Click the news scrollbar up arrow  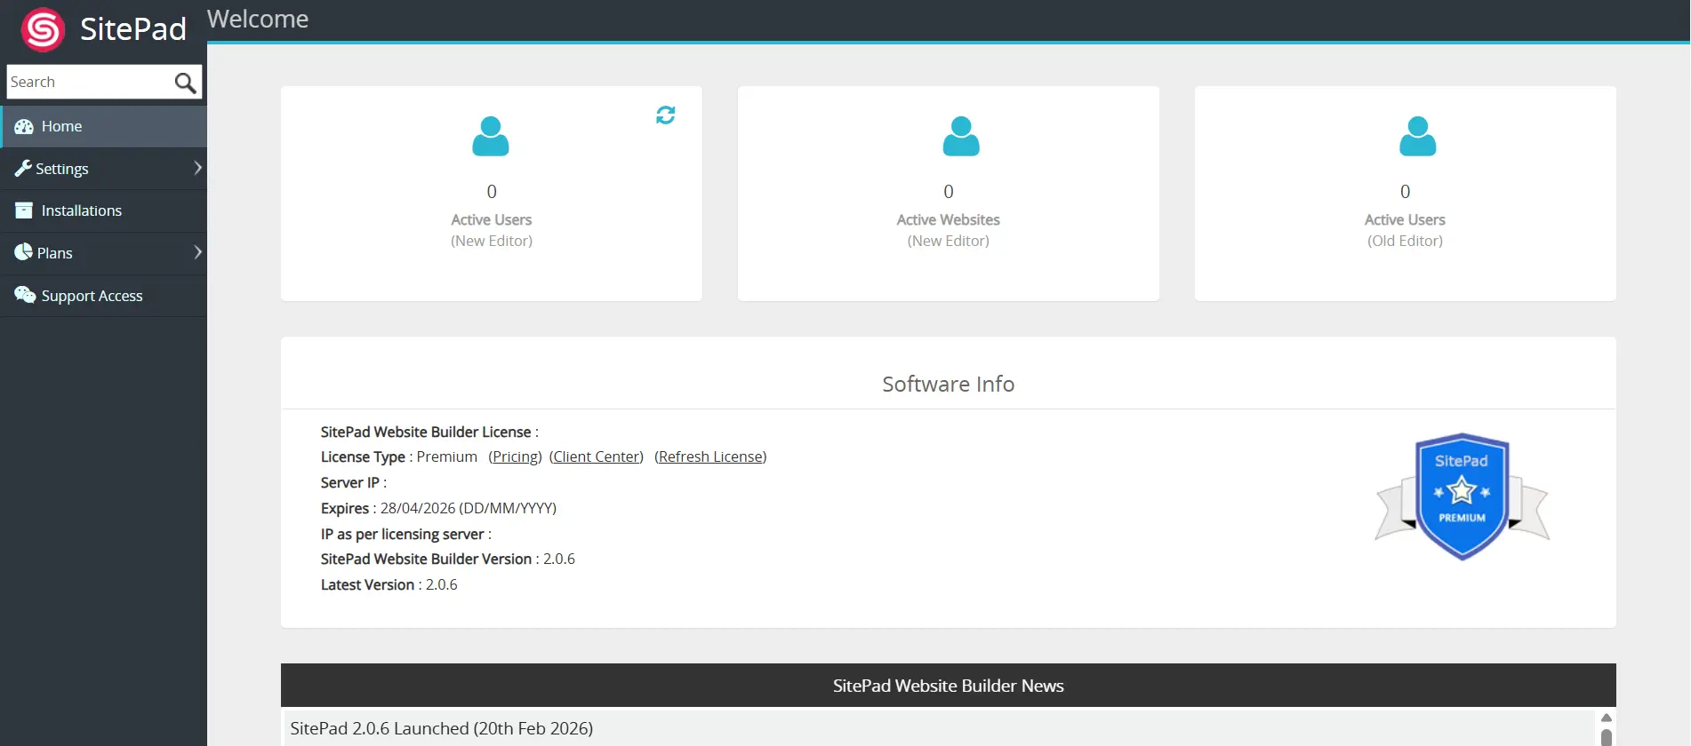point(1606,718)
